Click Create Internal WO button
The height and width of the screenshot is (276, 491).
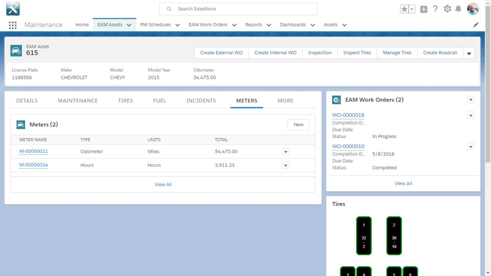[275, 53]
